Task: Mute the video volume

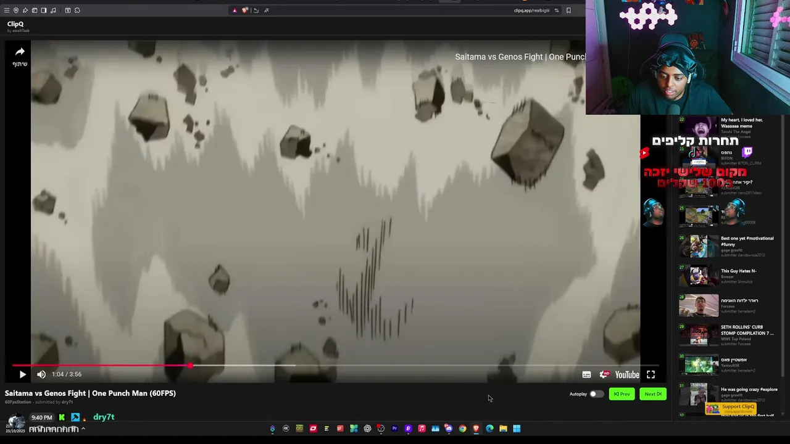Action: point(41,374)
